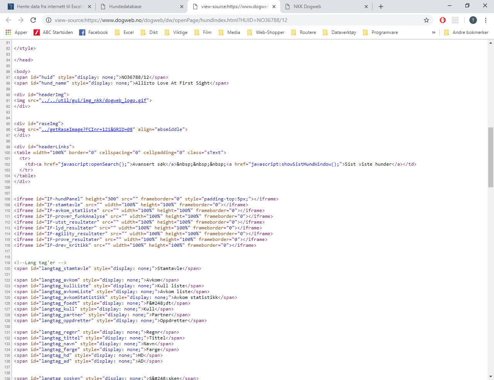Follow the dogweb_logo.gif source link
The height and width of the screenshot is (380, 494).
pos(94,100)
